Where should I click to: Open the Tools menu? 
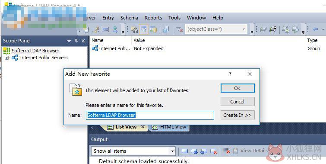[x=174, y=18]
